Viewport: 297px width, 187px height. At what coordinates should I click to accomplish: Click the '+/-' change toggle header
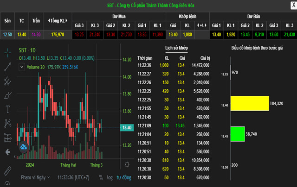point(202,25)
